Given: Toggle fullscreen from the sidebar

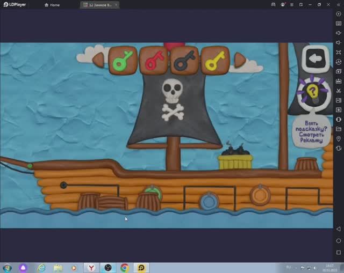Looking at the screenshot, I should (339, 52).
